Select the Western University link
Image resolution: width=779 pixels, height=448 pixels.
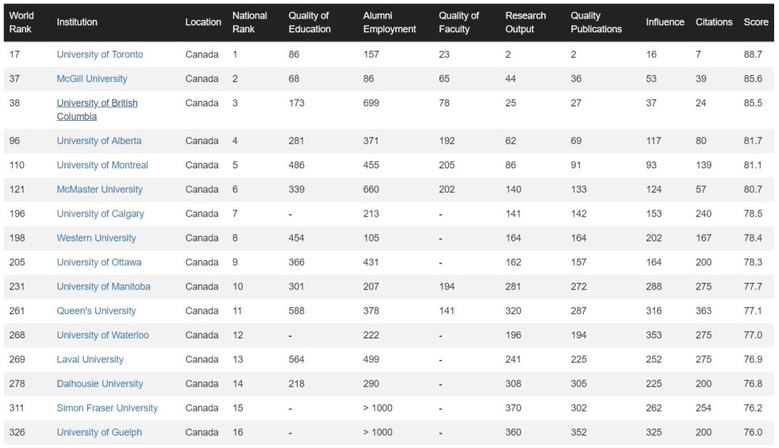click(97, 239)
